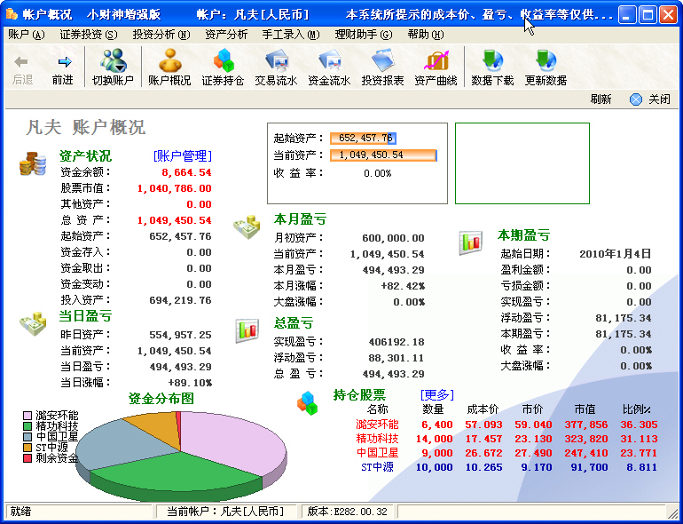Click the bar chart icon beside 总盈亏

247,330
